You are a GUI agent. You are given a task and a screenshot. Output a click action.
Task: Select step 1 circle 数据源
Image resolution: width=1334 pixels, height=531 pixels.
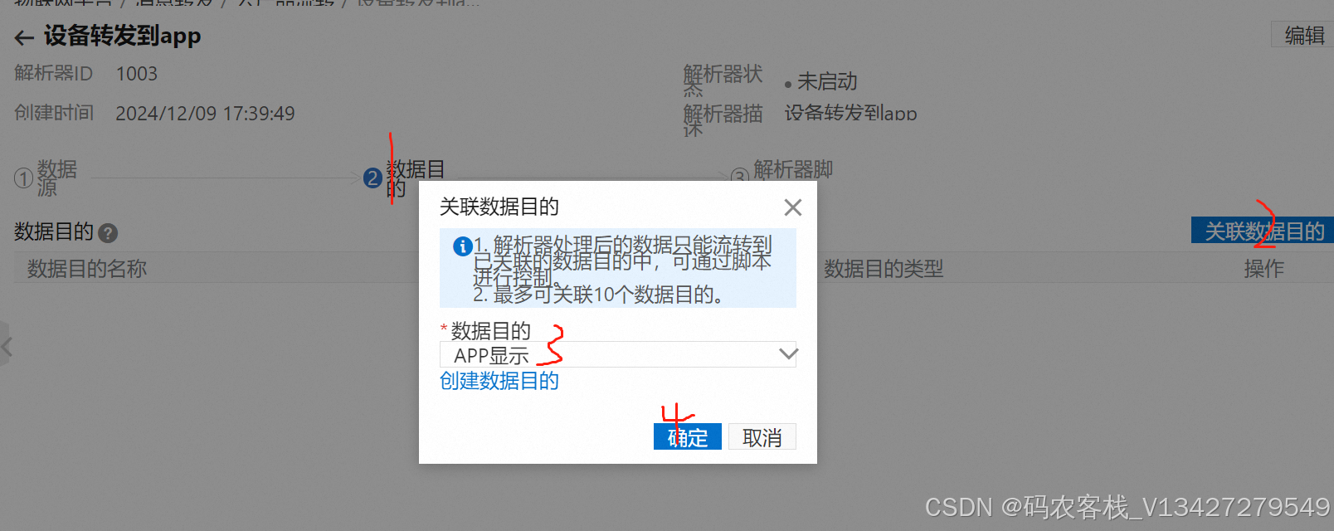(x=23, y=178)
